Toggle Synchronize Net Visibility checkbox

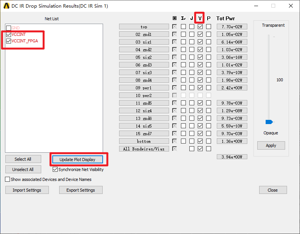point(55,169)
